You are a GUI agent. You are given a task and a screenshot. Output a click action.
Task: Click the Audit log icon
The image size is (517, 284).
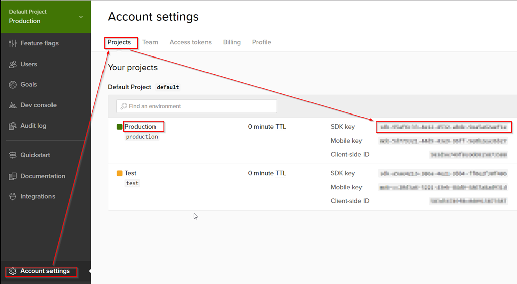point(13,126)
